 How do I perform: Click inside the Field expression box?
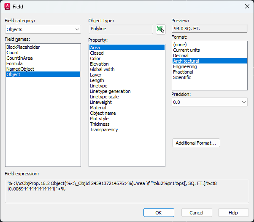[x=127, y=191]
